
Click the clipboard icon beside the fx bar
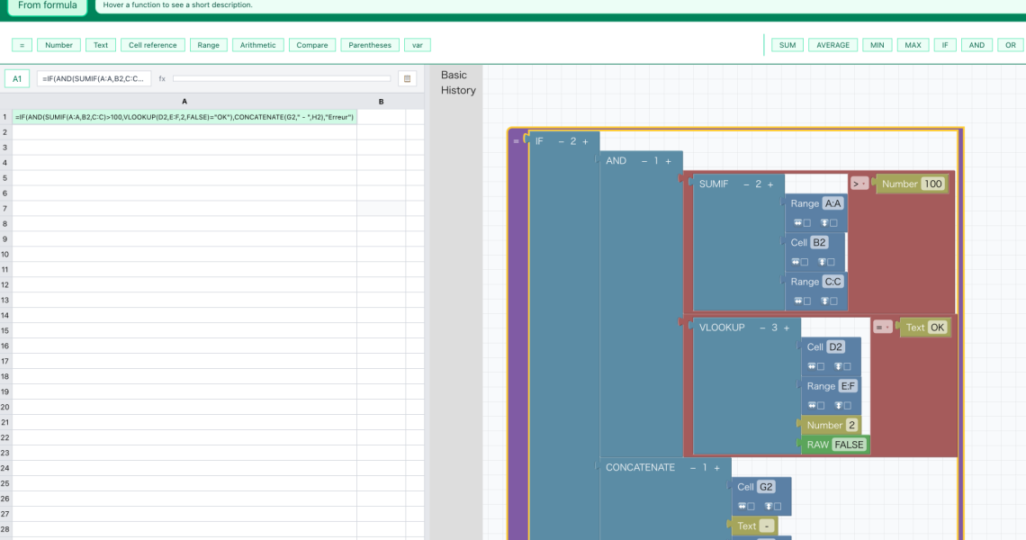(407, 79)
